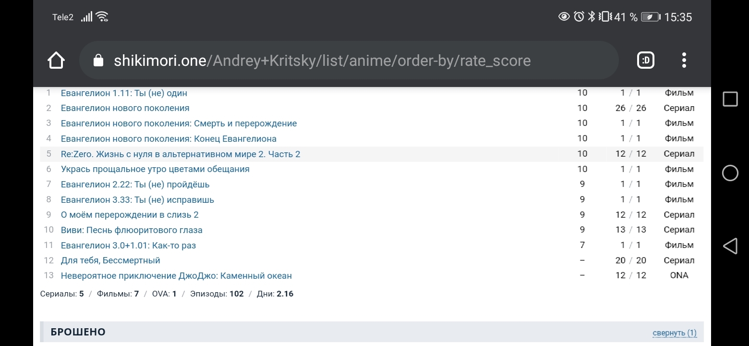The height and width of the screenshot is (346, 749).
Task: Open the browser three-dot menu
Action: pyautogui.click(x=684, y=61)
